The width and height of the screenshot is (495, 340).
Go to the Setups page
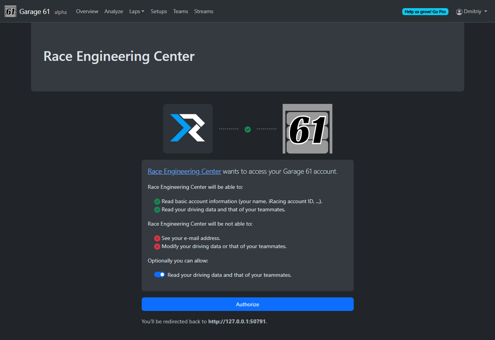(159, 11)
